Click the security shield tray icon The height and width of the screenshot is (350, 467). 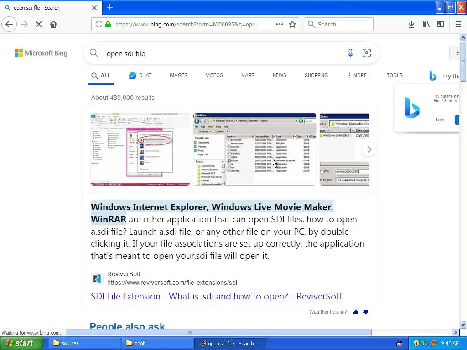click(416, 343)
